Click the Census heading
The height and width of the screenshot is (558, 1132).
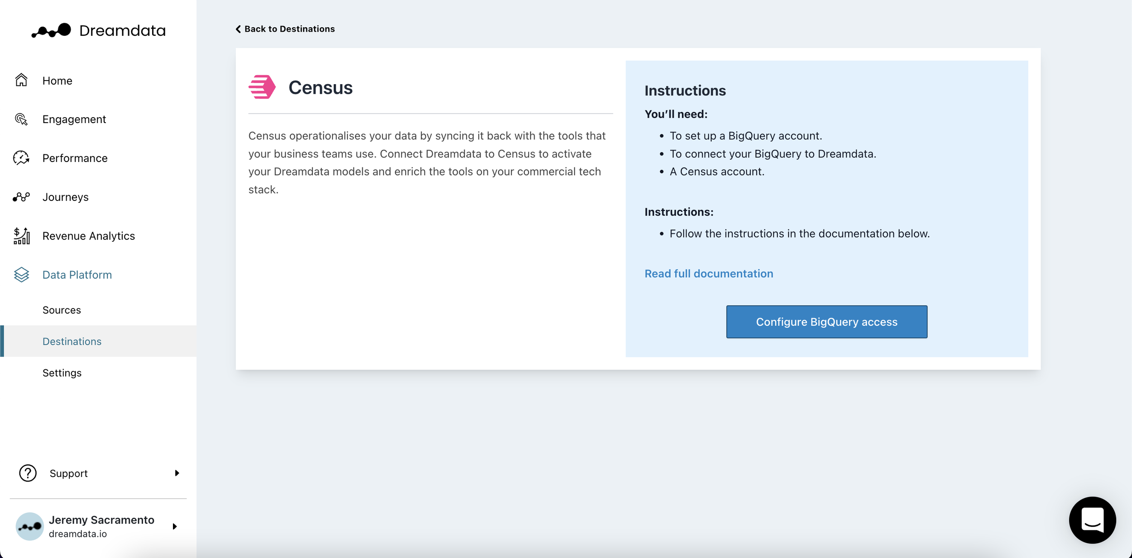[321, 87]
